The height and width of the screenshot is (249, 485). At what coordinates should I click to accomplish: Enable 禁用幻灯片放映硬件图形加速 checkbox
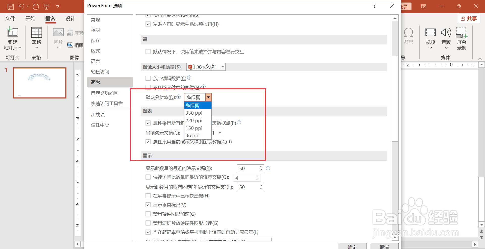coord(148,223)
